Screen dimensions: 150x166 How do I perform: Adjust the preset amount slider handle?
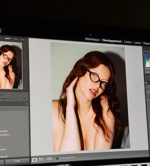(x=4, y=99)
